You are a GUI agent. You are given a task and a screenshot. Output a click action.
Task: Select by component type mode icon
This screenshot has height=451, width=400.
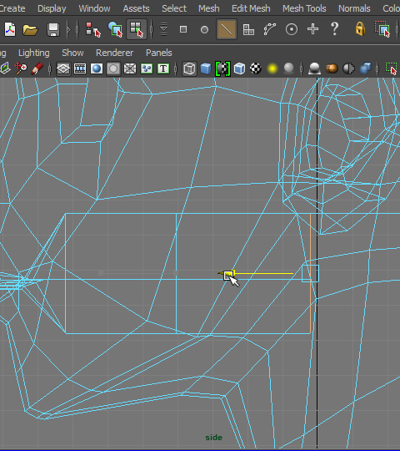click(x=137, y=29)
